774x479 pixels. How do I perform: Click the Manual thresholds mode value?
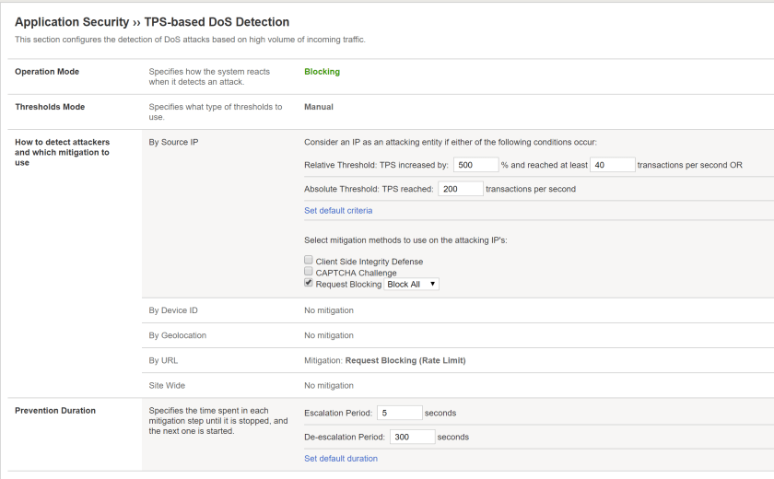[319, 107]
